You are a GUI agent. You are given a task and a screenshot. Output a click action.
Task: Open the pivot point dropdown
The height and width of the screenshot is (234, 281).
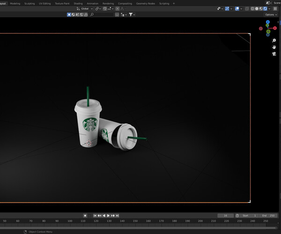(98, 8)
